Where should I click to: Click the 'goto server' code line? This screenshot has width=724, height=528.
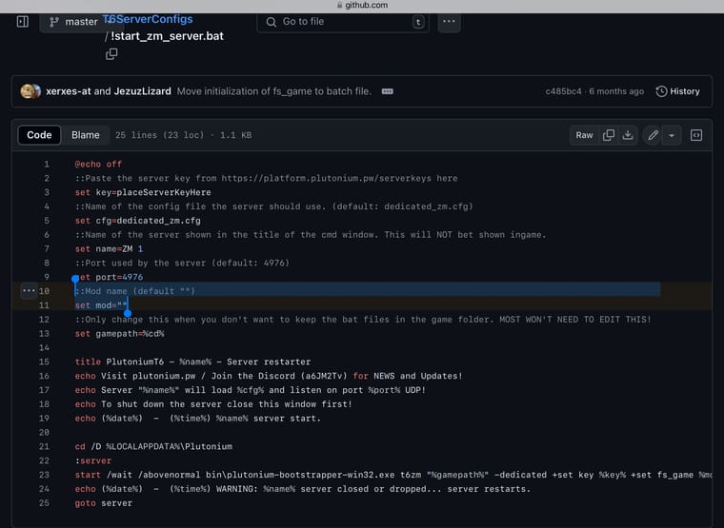pyautogui.click(x=104, y=503)
